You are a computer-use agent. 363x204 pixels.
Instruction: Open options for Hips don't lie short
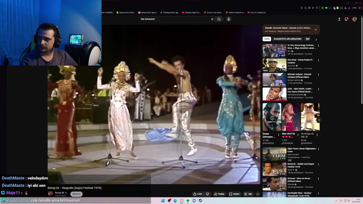pyautogui.click(x=298, y=135)
